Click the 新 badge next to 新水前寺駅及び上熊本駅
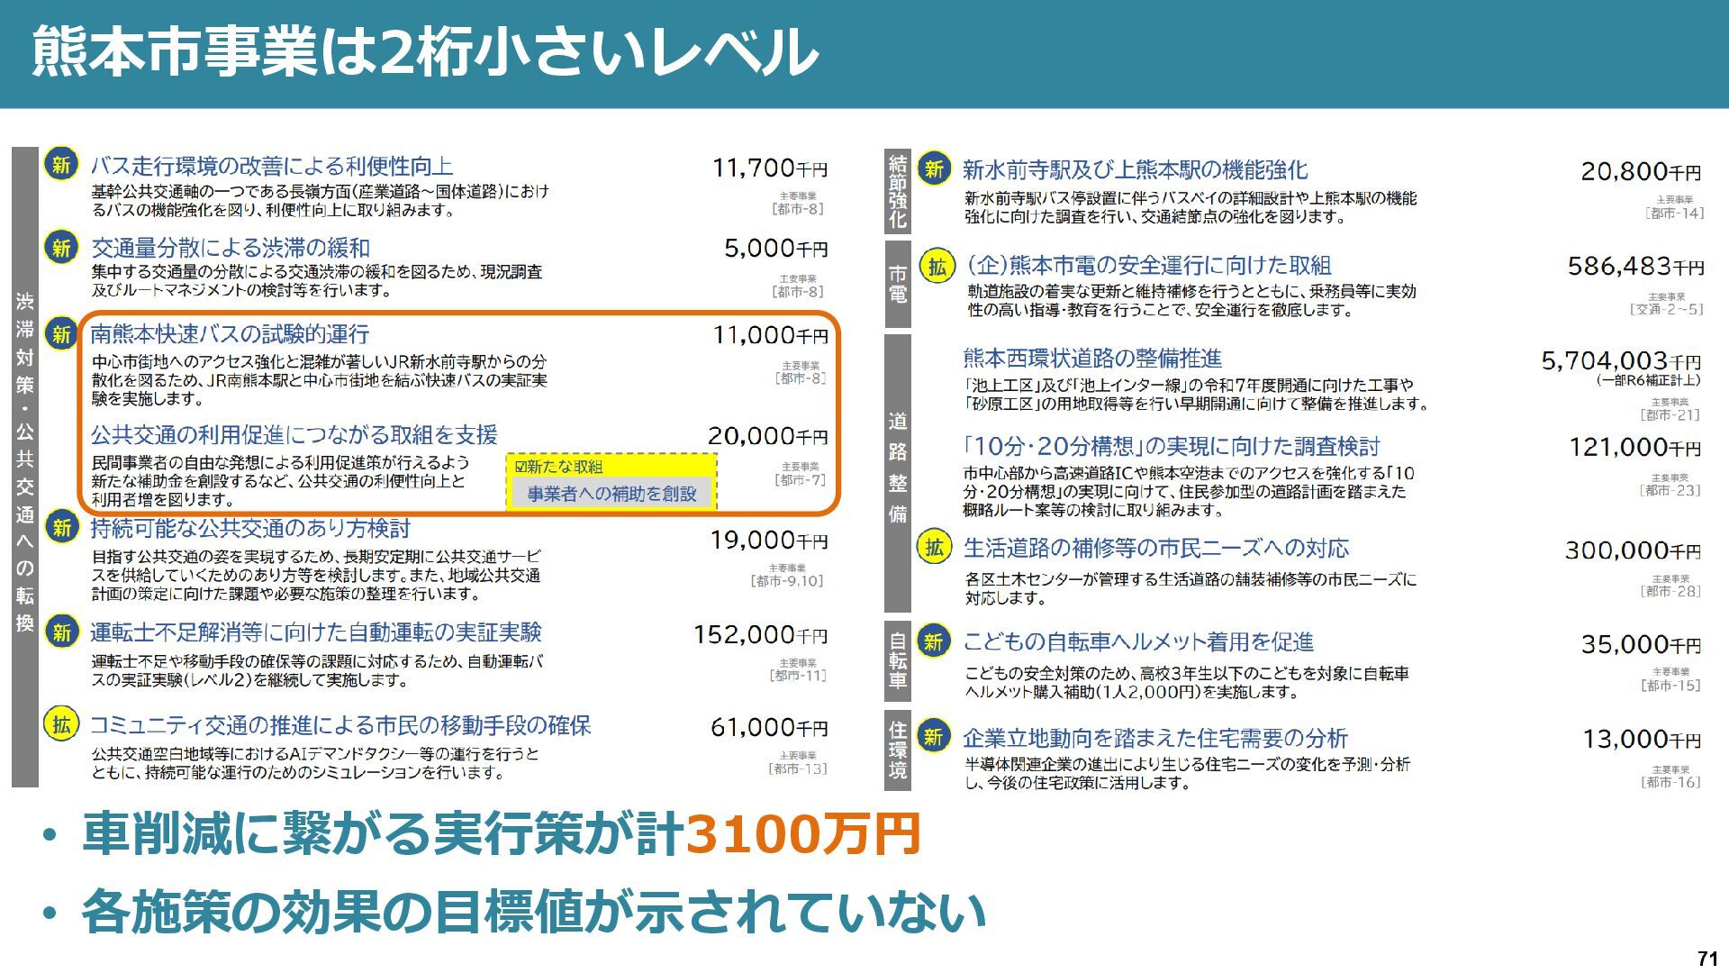The image size is (1729, 973). pyautogui.click(x=934, y=169)
